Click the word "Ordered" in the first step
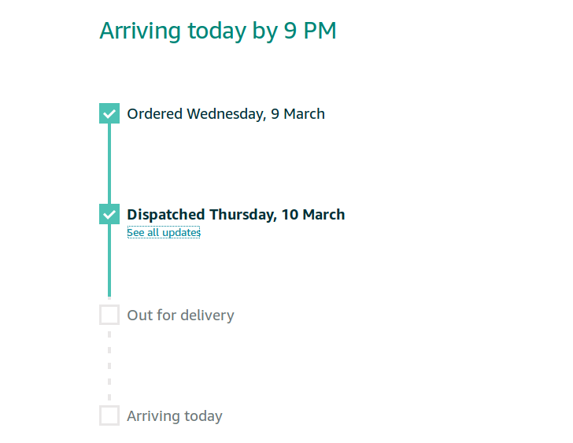 click(155, 114)
